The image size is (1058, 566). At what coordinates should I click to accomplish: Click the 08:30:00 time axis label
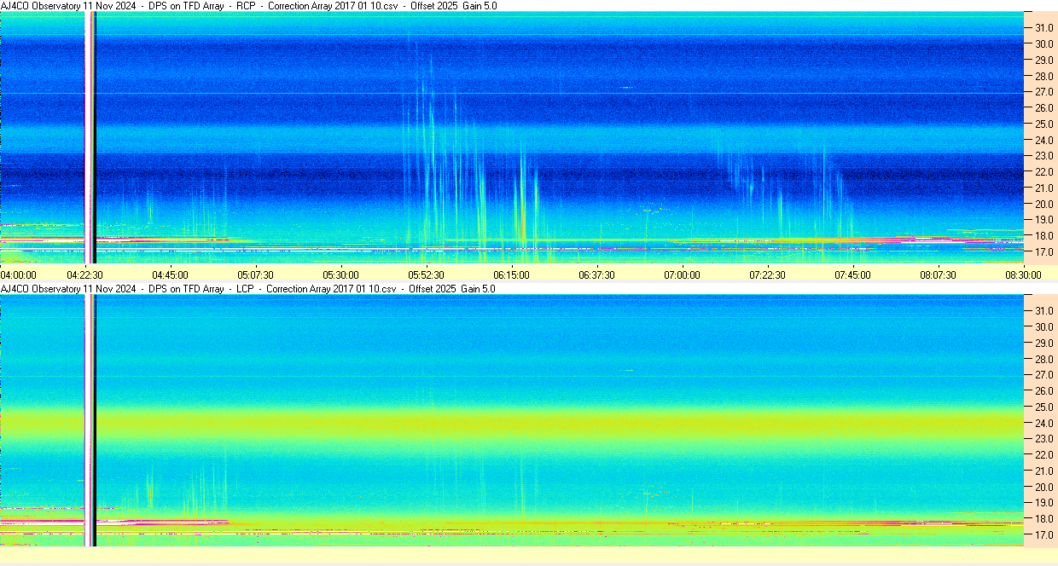click(1023, 274)
